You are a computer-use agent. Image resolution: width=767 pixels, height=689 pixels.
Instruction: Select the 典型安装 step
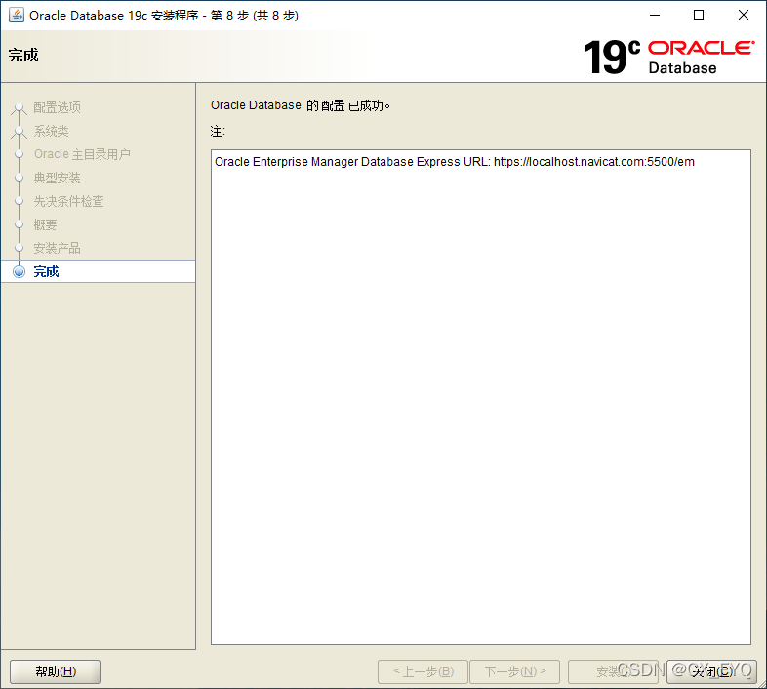pyautogui.click(x=58, y=179)
